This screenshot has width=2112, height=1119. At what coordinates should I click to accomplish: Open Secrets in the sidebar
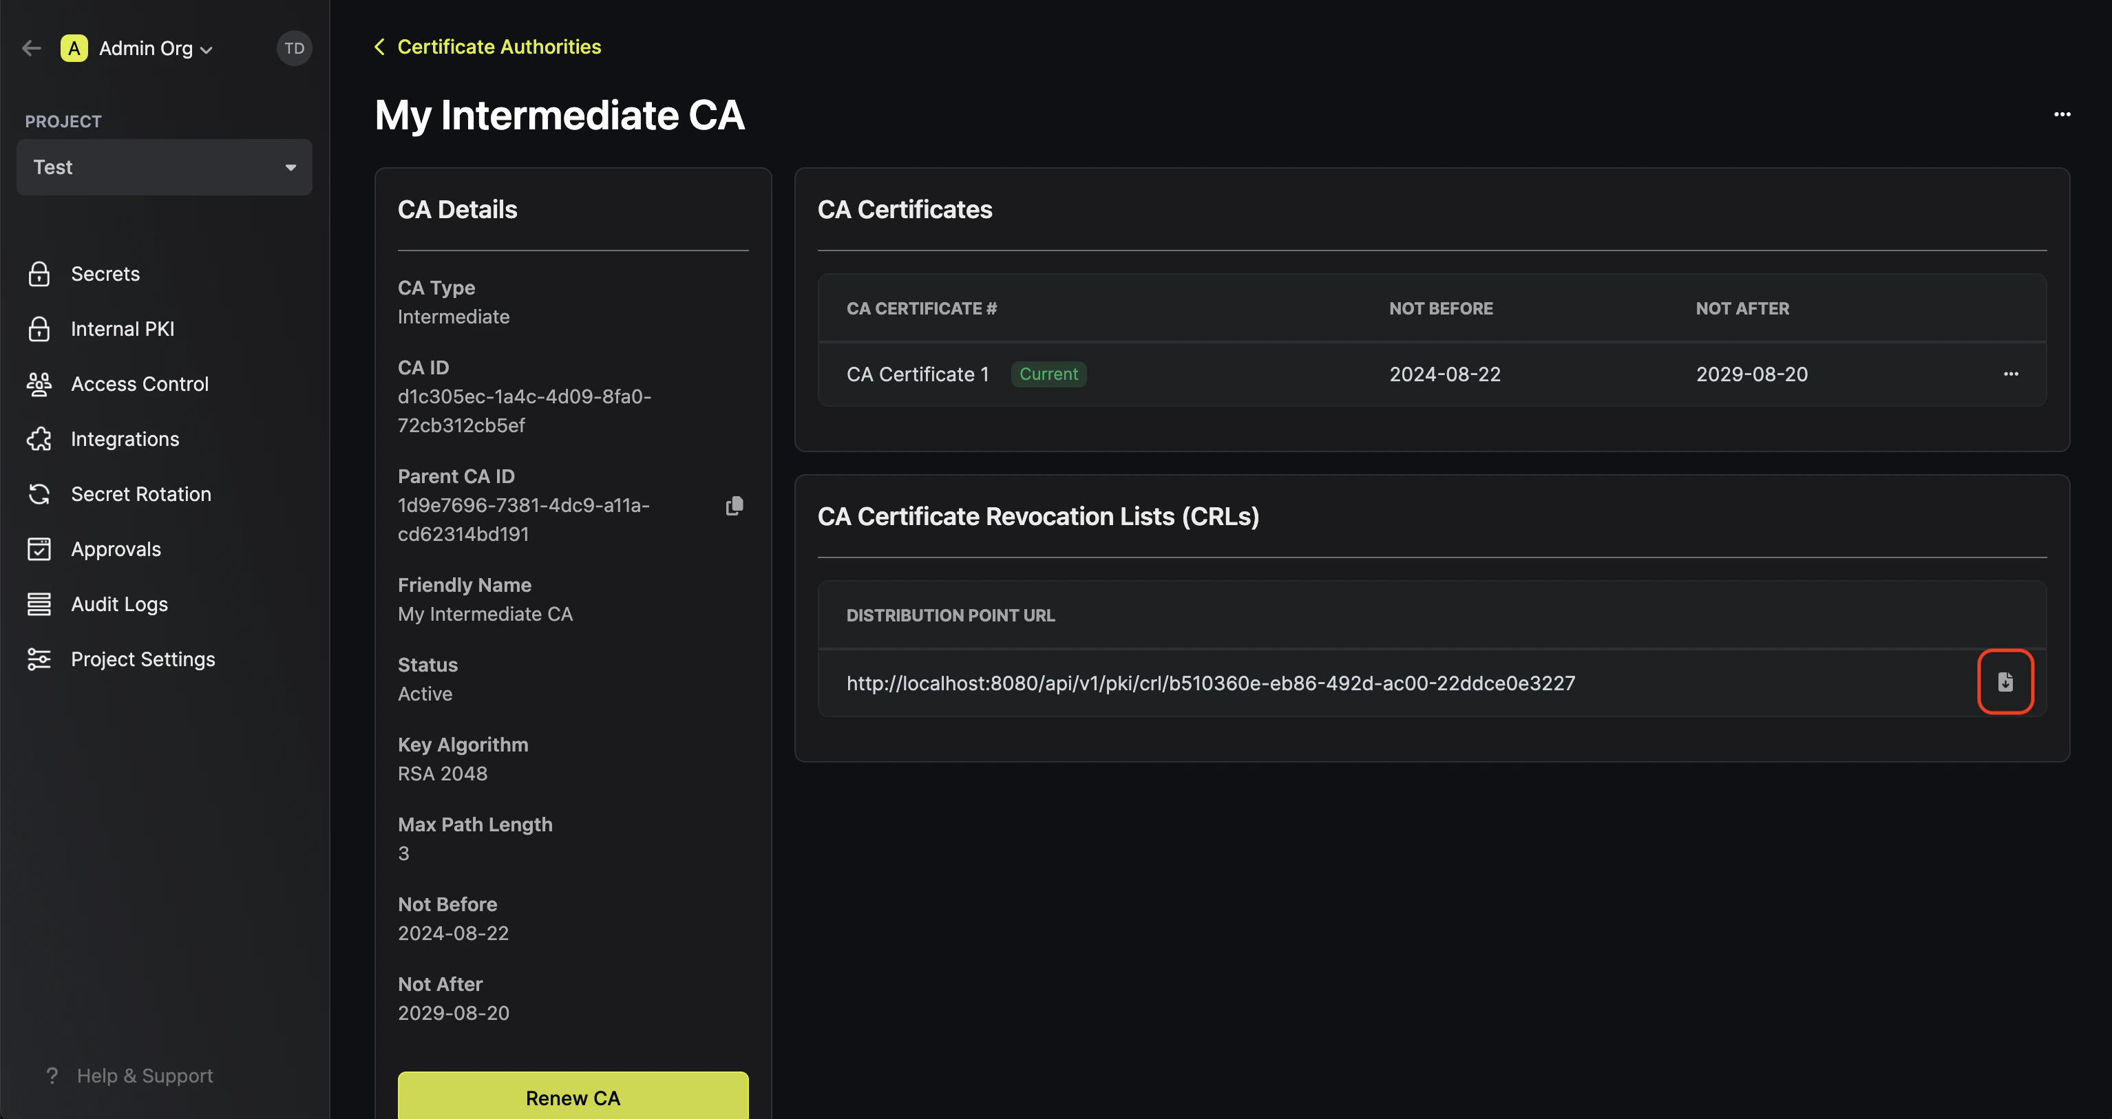(x=105, y=274)
